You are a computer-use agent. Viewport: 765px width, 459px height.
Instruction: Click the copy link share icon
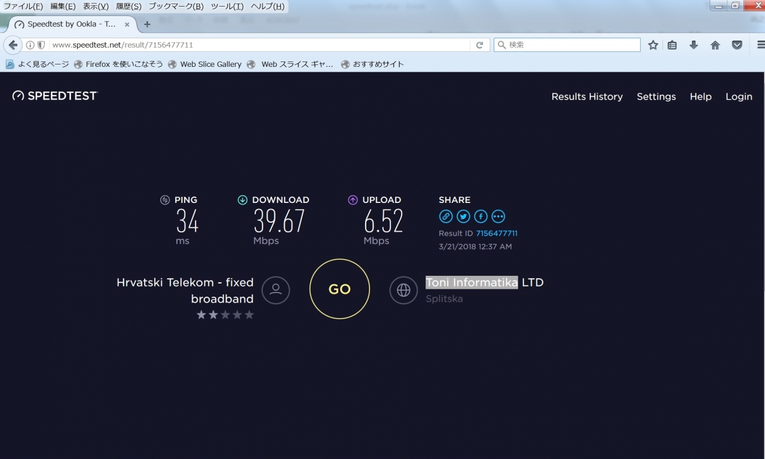pyautogui.click(x=446, y=217)
